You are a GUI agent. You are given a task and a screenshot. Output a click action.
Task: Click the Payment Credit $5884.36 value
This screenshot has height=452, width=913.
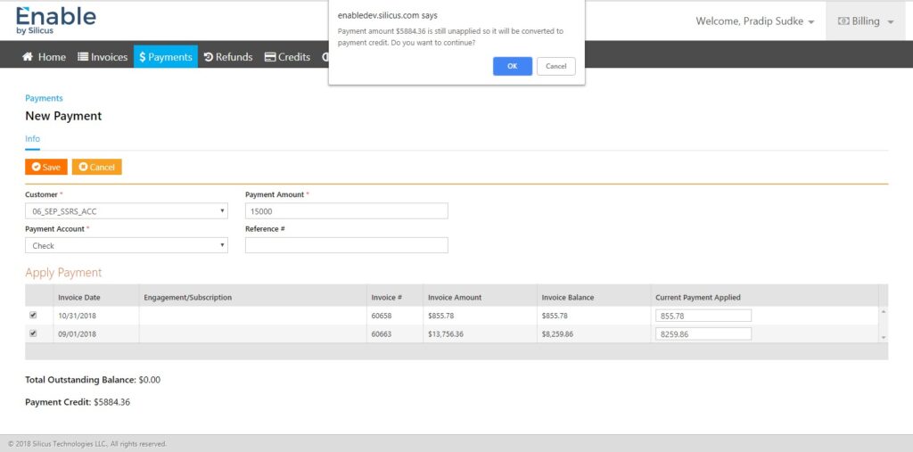coord(111,402)
